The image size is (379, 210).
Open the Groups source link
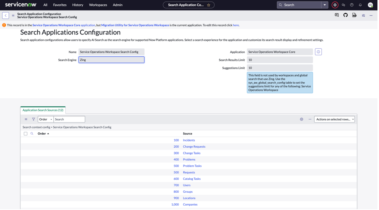click(x=188, y=192)
